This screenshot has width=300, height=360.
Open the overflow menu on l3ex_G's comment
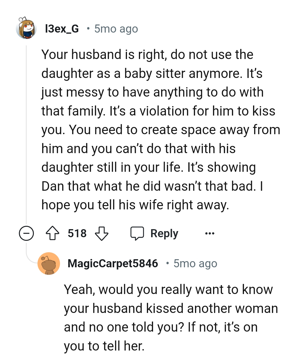[x=210, y=233]
